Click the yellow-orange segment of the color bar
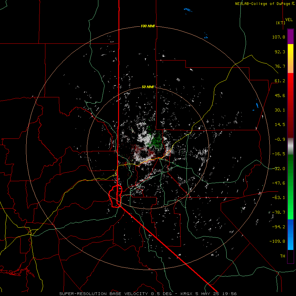Image resolution: width=296 pixels, height=296 pixels. coord(290,59)
